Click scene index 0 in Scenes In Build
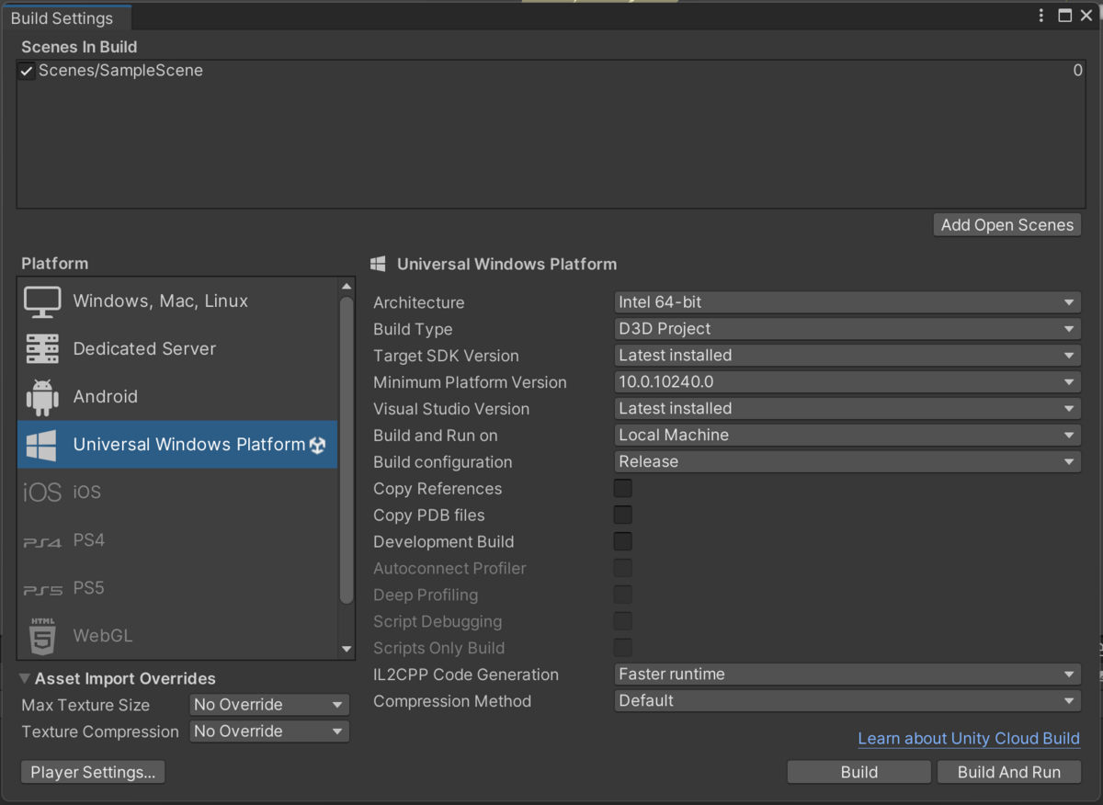The width and height of the screenshot is (1103, 805). click(1077, 71)
